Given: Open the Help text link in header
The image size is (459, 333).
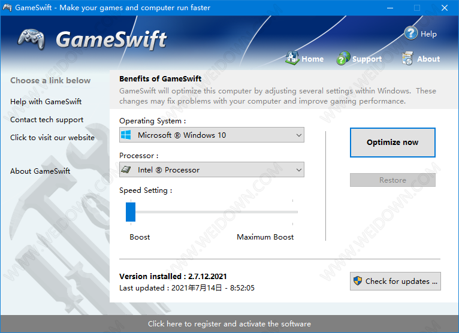Looking at the screenshot, I should 428,34.
